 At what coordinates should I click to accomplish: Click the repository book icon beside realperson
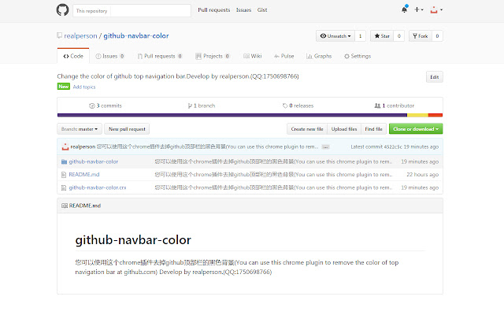[60, 35]
